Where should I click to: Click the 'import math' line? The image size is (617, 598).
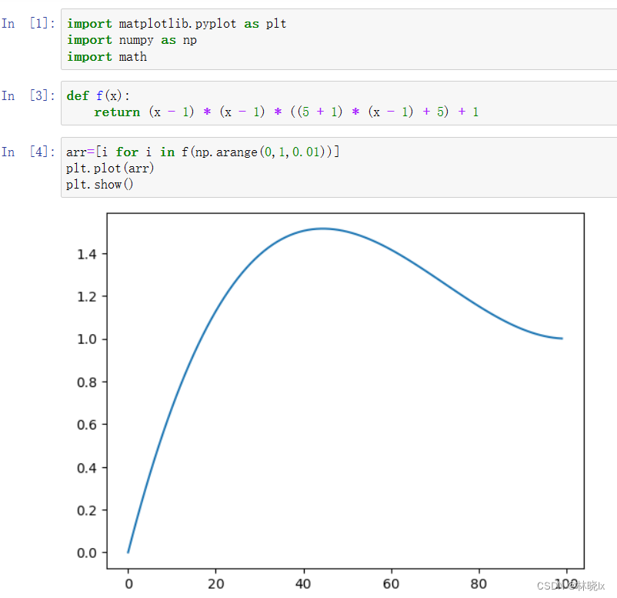pyautogui.click(x=106, y=57)
